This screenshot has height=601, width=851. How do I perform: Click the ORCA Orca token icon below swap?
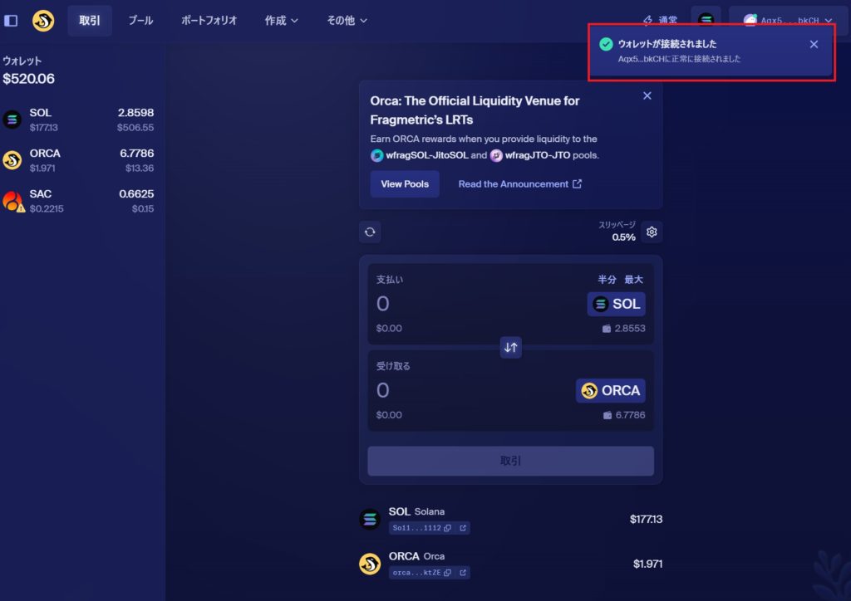370,564
